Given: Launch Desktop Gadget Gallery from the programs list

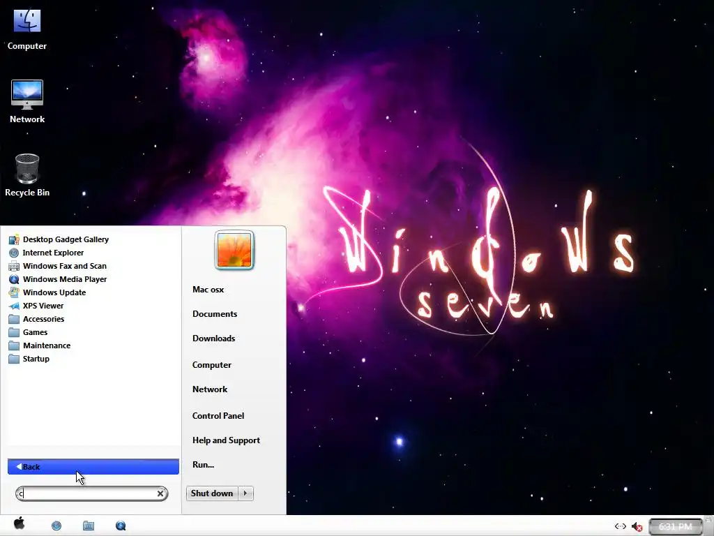Looking at the screenshot, I should coord(66,239).
